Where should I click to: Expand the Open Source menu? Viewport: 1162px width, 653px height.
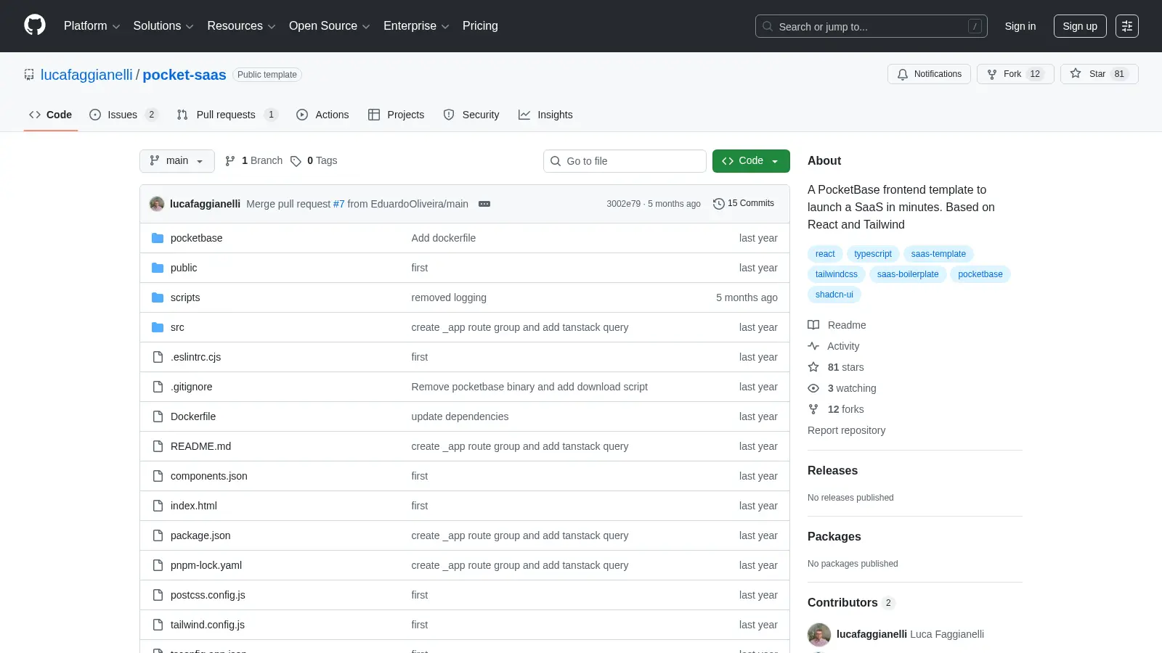coord(330,26)
